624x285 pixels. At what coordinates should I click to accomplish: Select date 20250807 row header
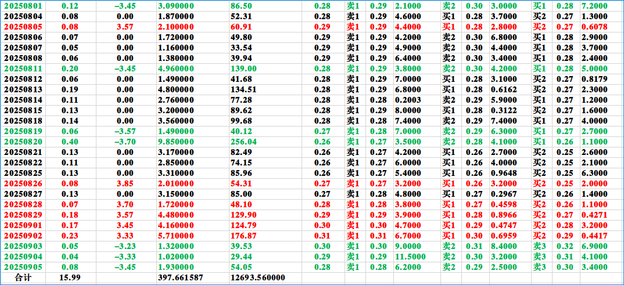point(23,47)
